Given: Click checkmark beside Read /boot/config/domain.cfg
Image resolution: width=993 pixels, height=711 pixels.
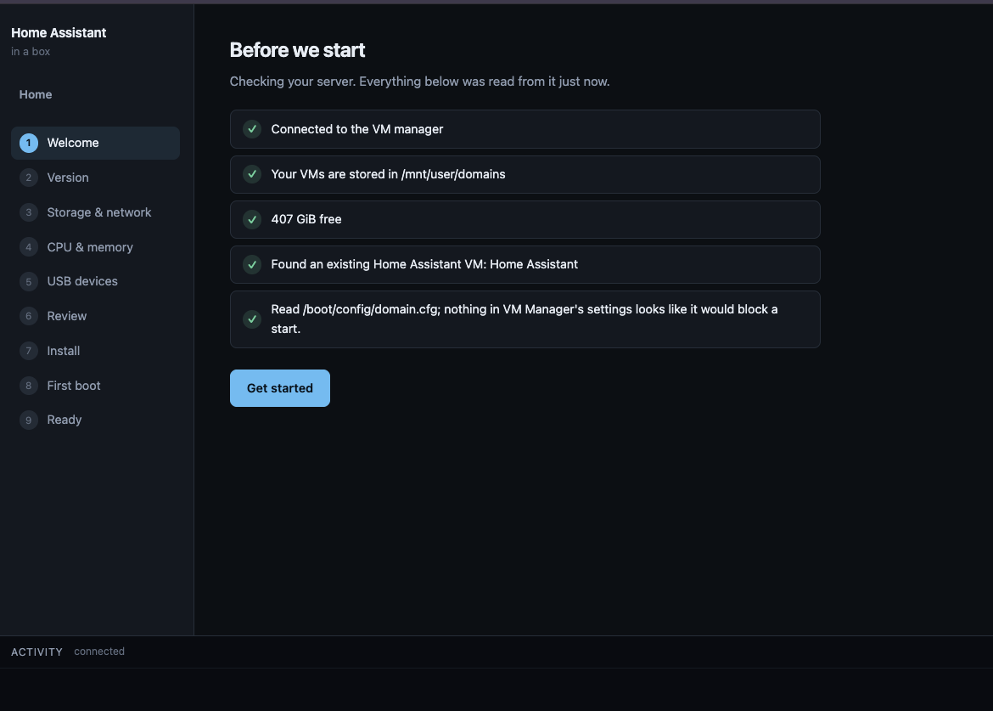Looking at the screenshot, I should pos(252,319).
